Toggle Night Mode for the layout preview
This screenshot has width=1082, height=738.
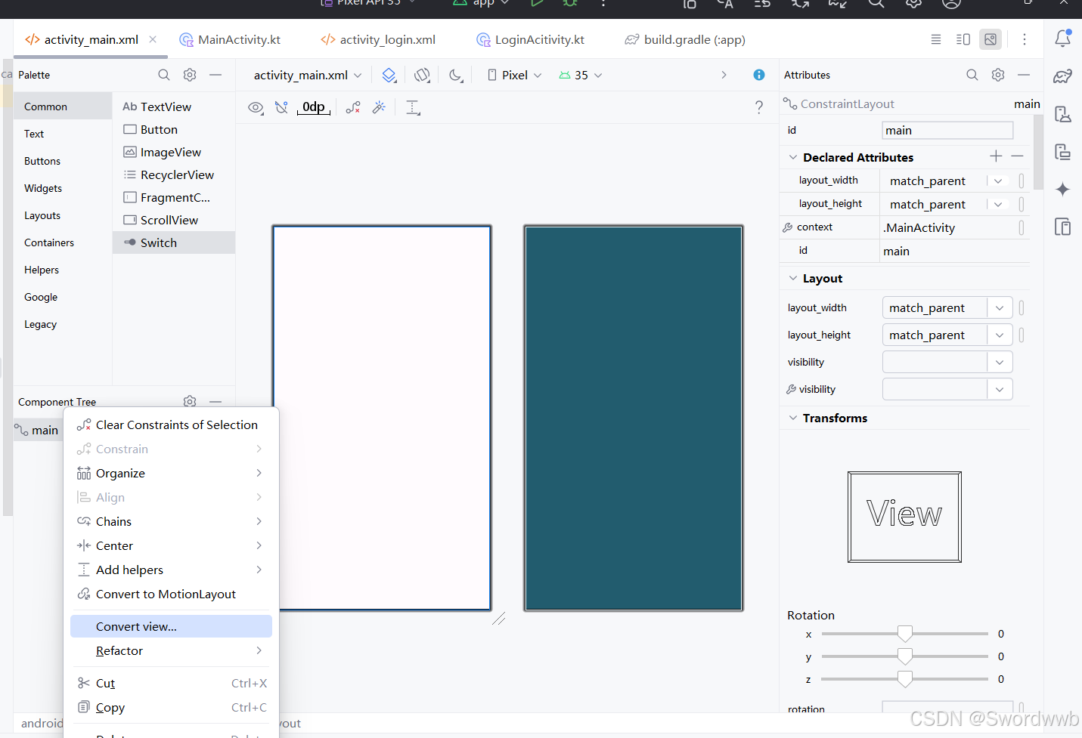point(454,75)
